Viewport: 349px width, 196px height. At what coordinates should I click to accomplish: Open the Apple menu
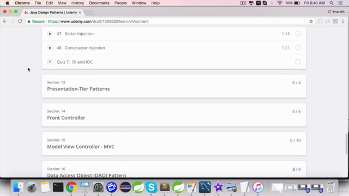(x=7, y=3)
